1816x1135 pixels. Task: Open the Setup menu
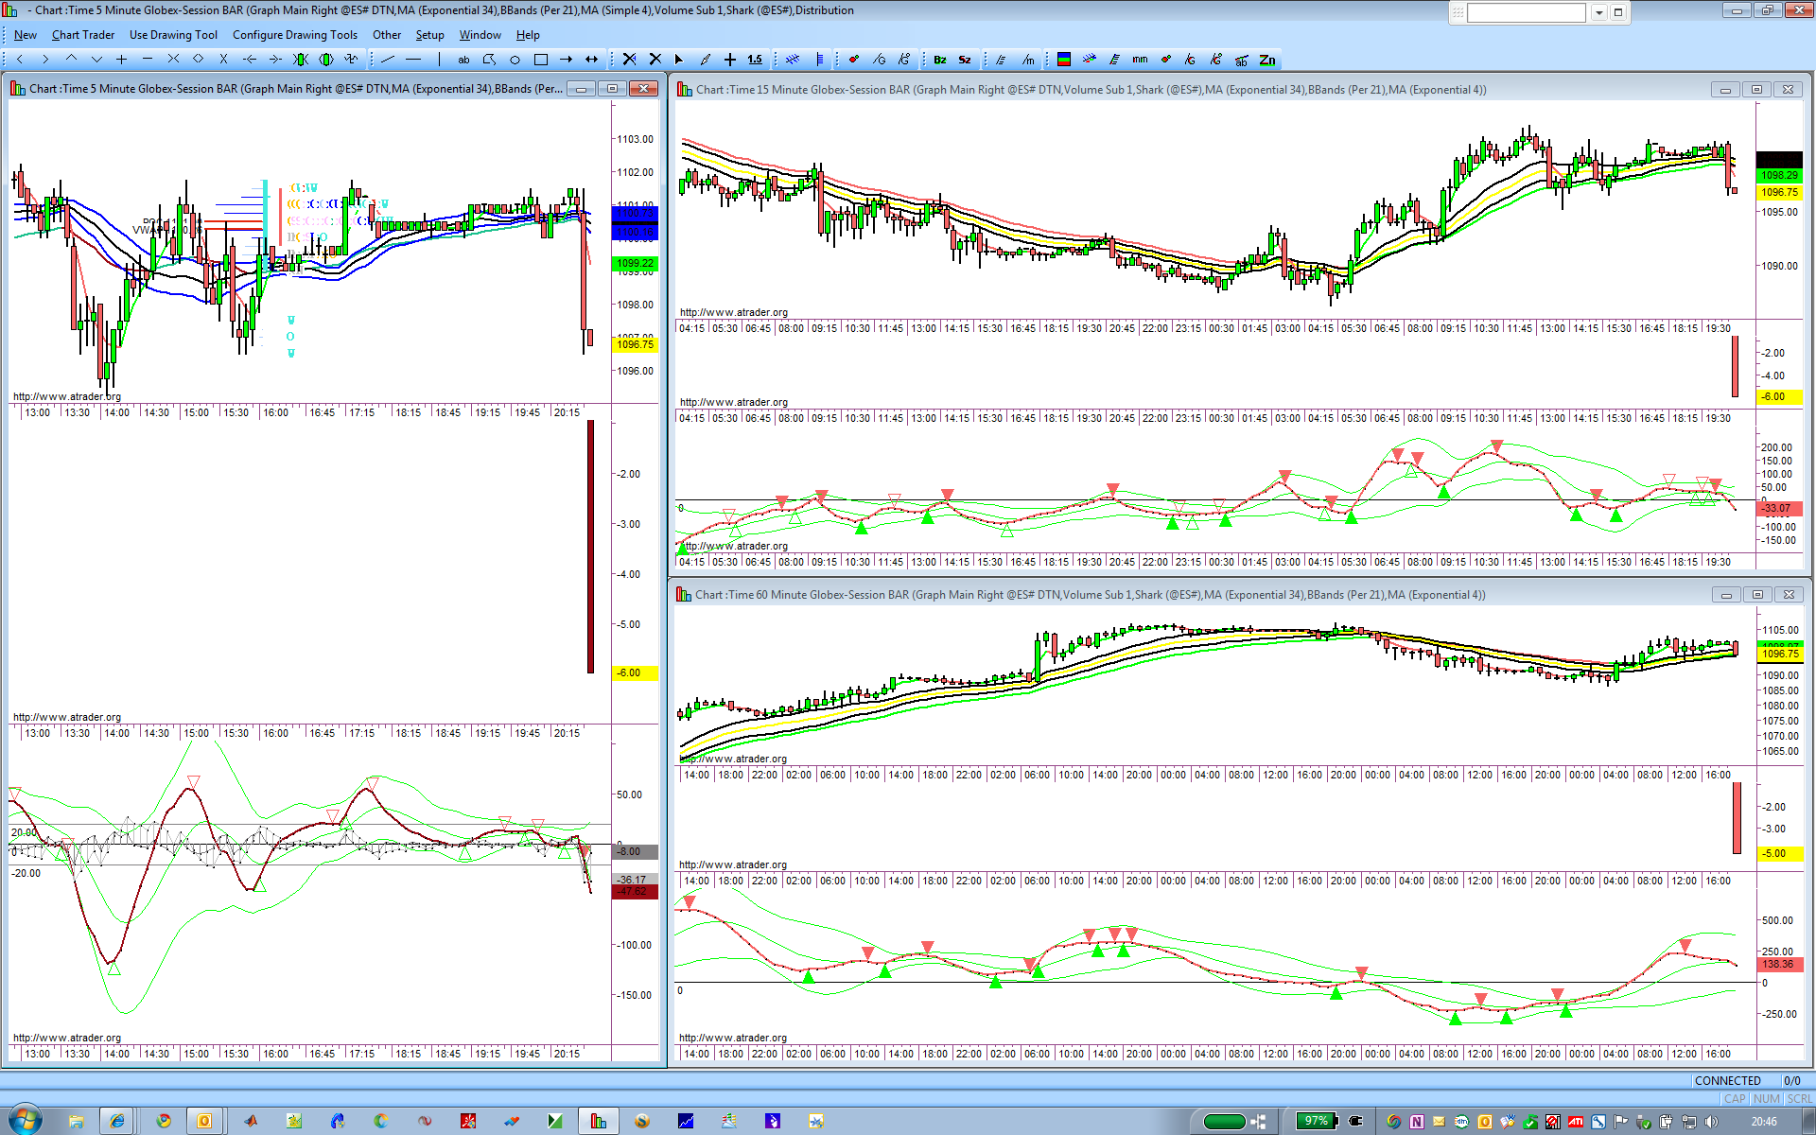(x=430, y=35)
